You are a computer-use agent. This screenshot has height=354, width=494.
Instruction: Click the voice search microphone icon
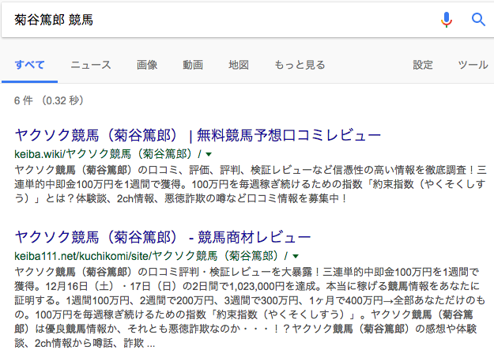coord(446,20)
